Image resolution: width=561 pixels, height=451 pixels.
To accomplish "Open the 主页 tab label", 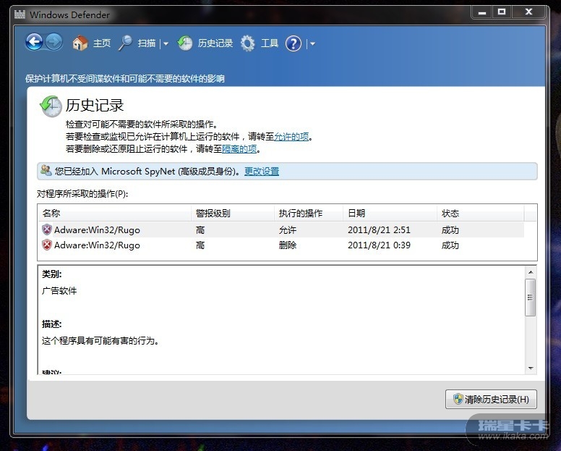I will click(102, 43).
